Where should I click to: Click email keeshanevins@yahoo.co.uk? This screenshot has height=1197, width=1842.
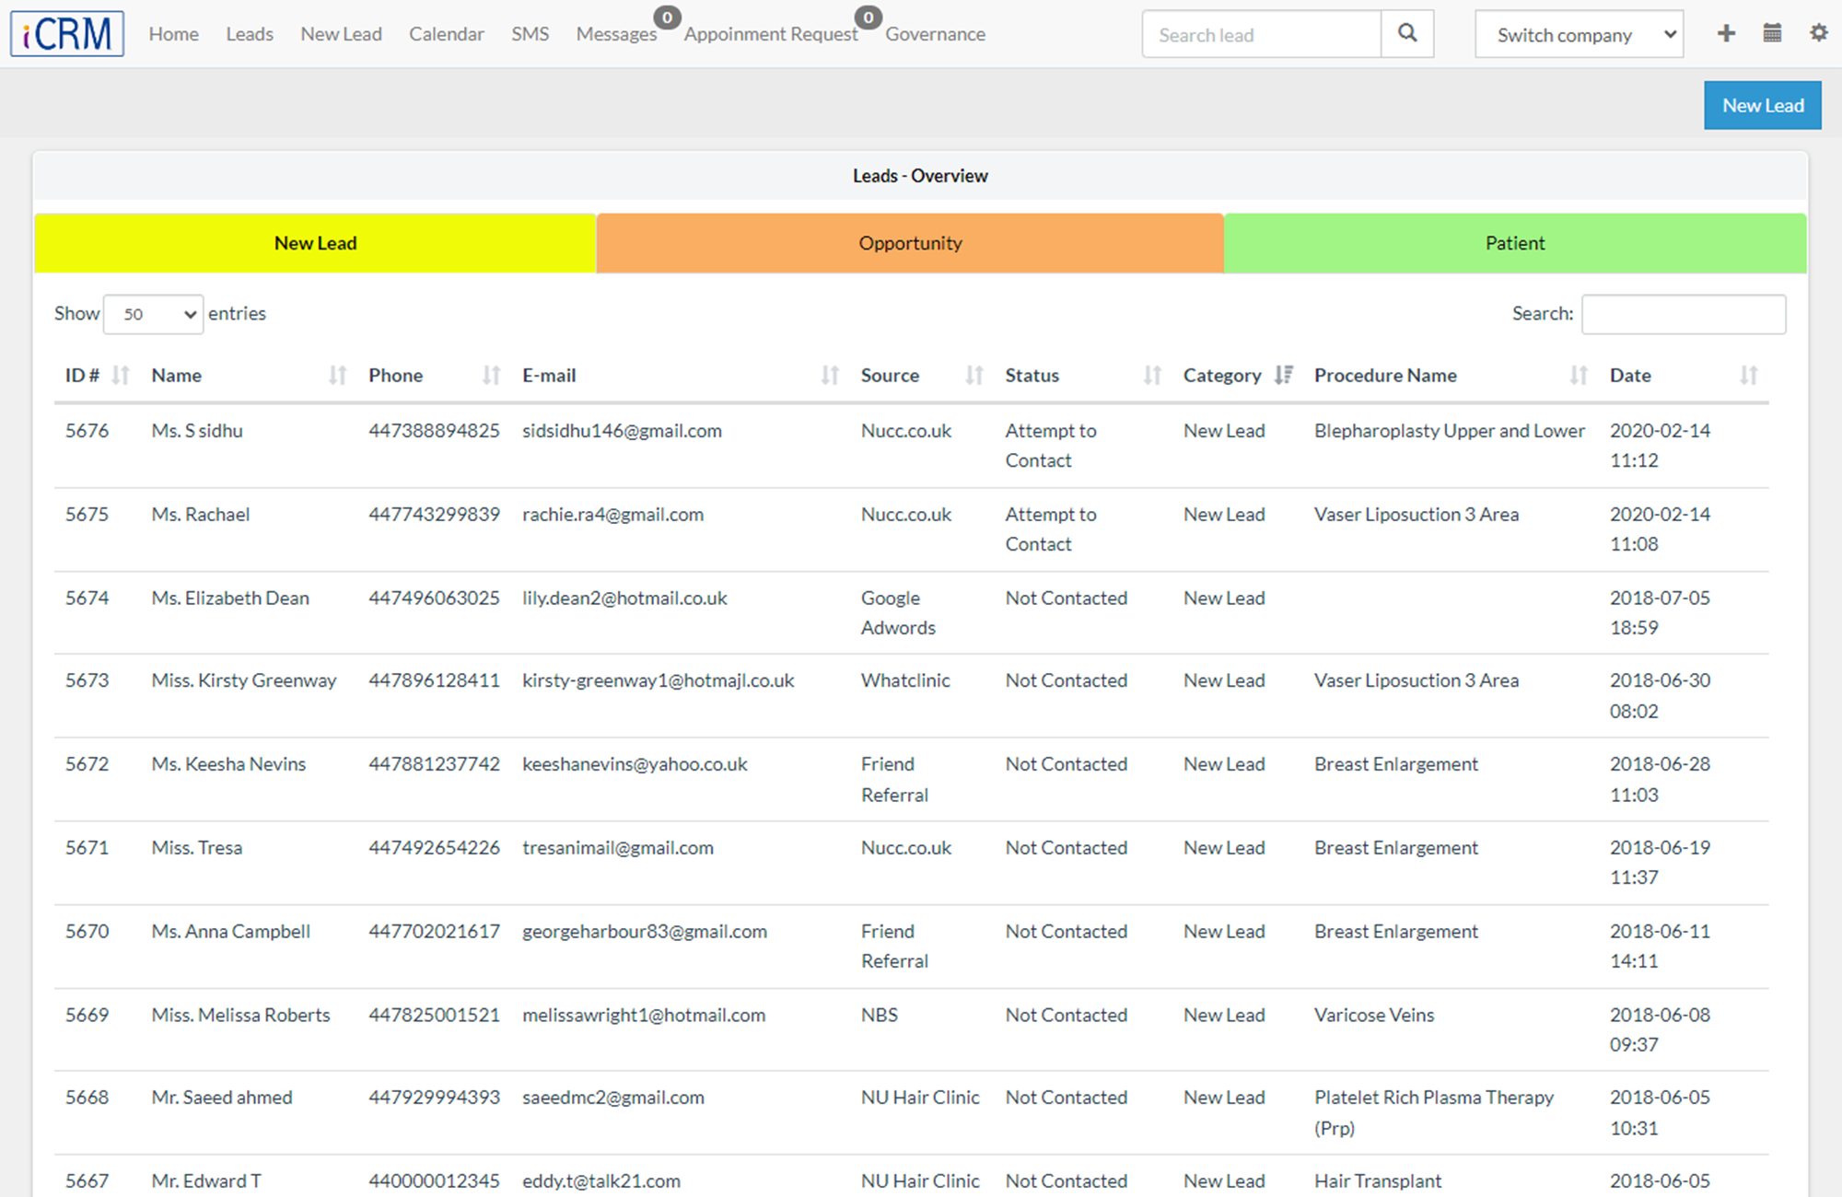[635, 764]
